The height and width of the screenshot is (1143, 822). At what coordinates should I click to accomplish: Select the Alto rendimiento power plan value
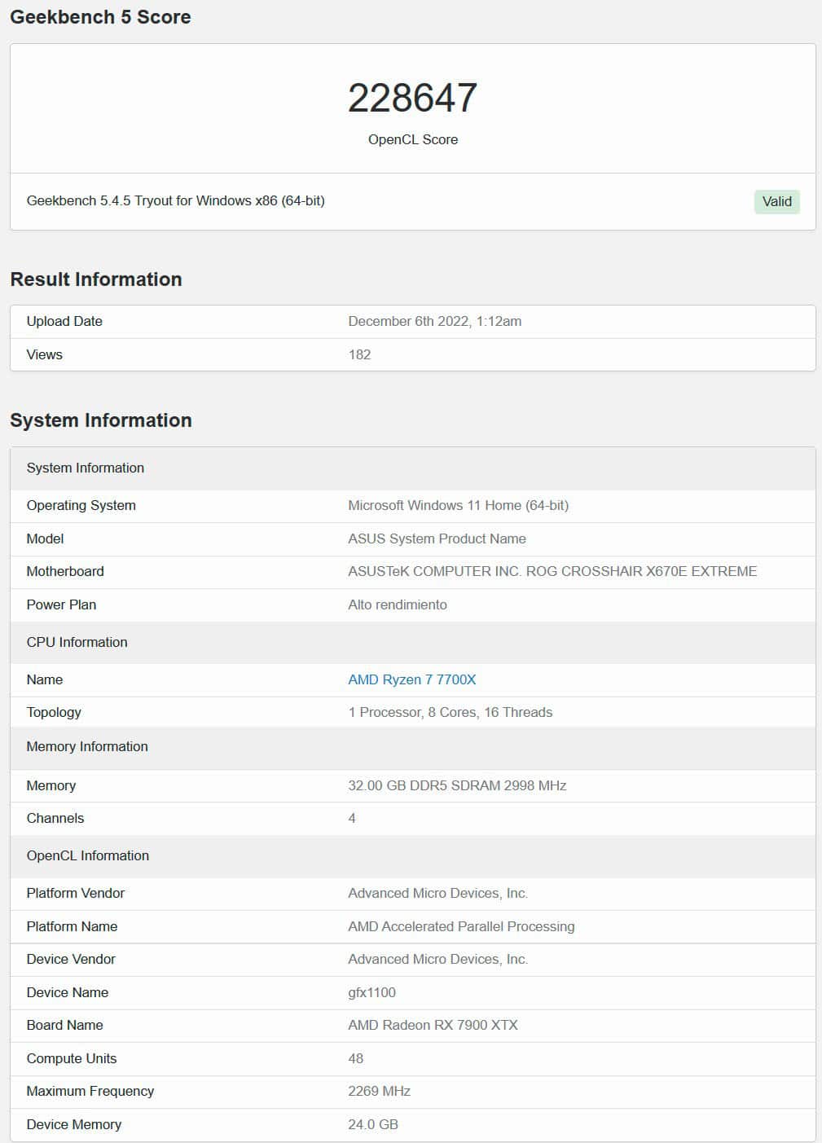click(397, 604)
